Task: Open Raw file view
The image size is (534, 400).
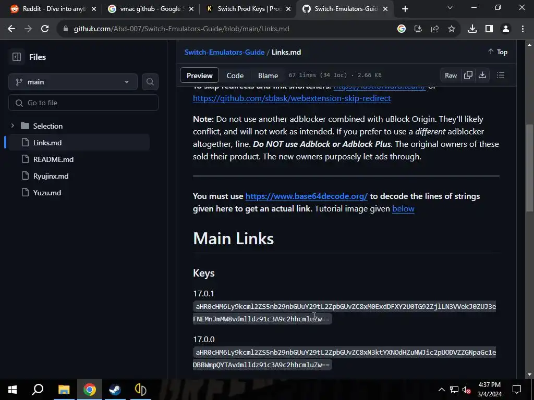Action: tap(451, 75)
